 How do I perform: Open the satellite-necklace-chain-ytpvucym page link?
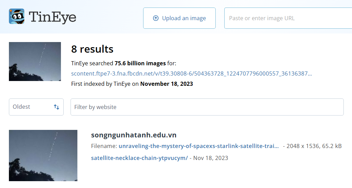tap(139, 158)
